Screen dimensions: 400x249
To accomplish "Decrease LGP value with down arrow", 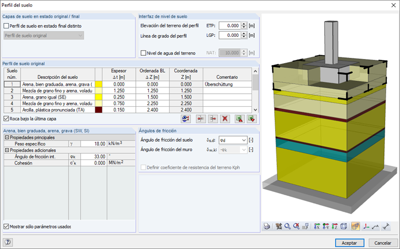I will [244, 37].
